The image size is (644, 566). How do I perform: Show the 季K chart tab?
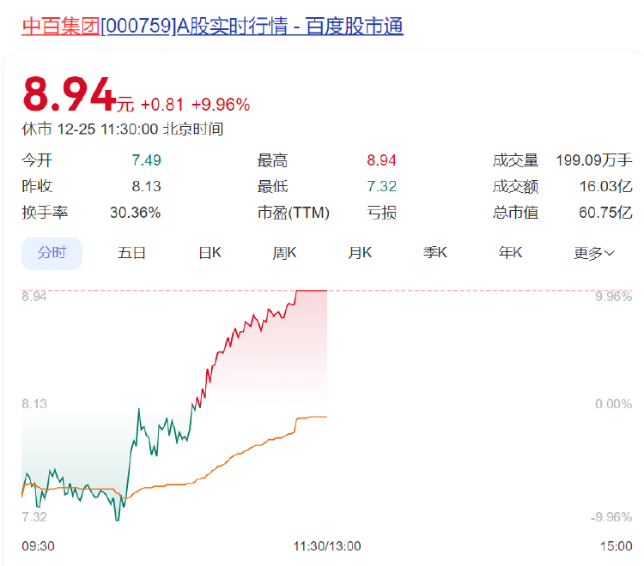coord(435,253)
